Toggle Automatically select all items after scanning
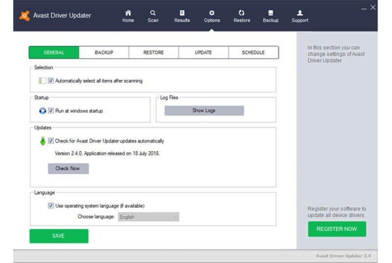The image size is (392, 263). [51, 81]
